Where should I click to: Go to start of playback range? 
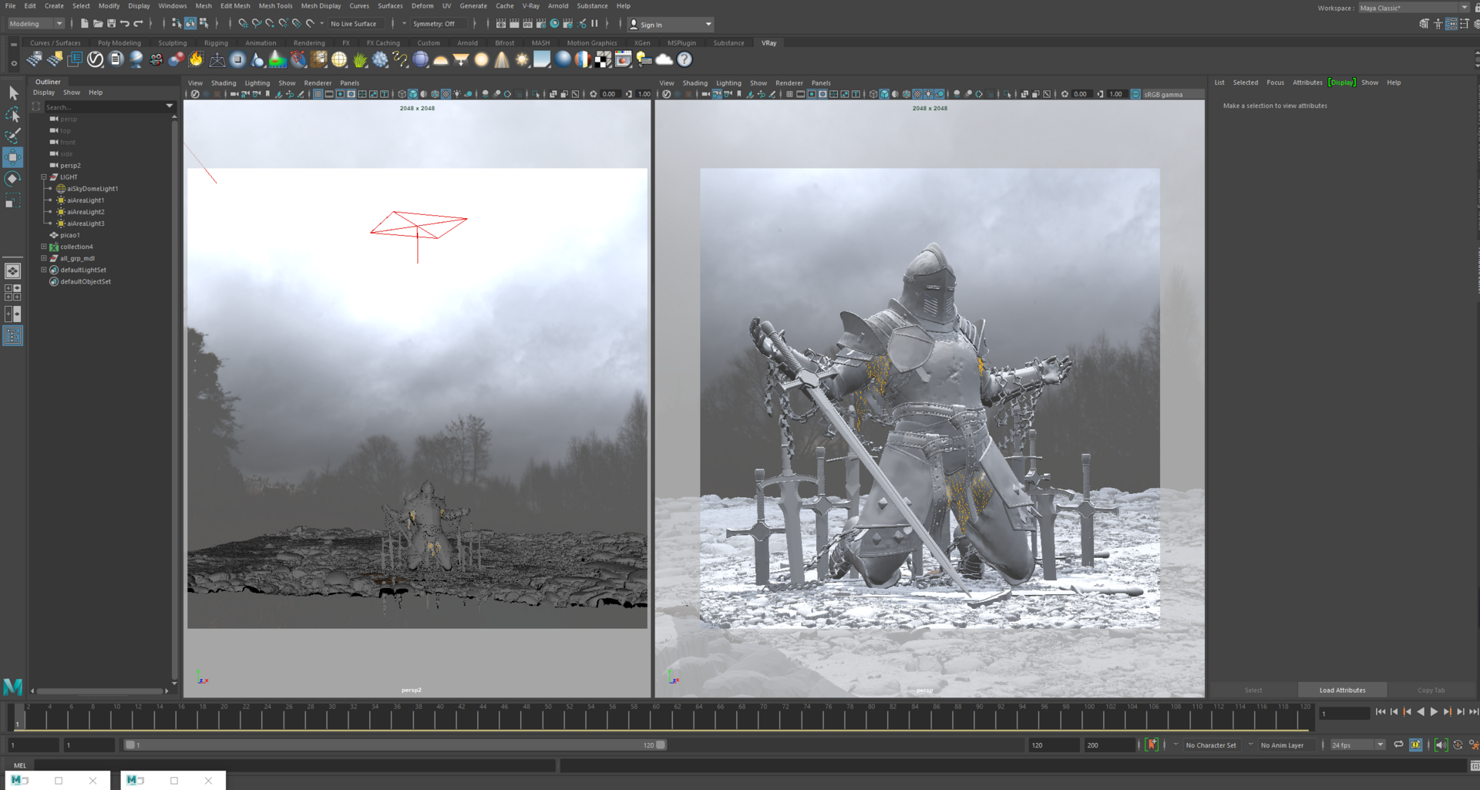[1381, 711]
